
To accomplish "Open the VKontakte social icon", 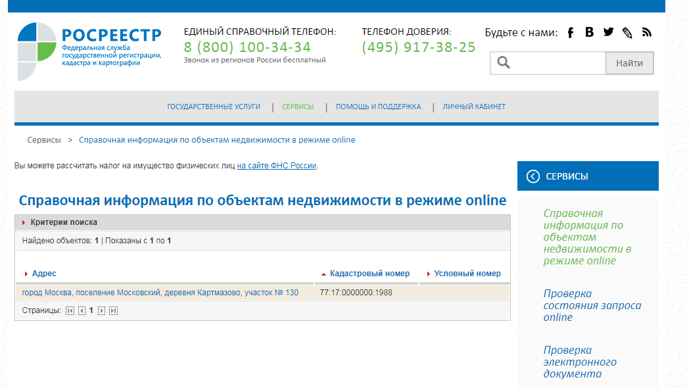I will [589, 32].
